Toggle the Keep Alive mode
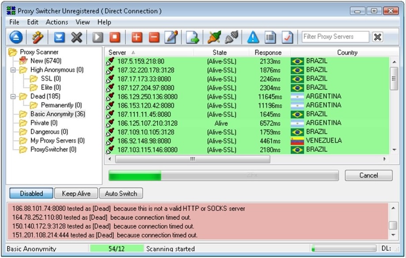 (x=76, y=193)
